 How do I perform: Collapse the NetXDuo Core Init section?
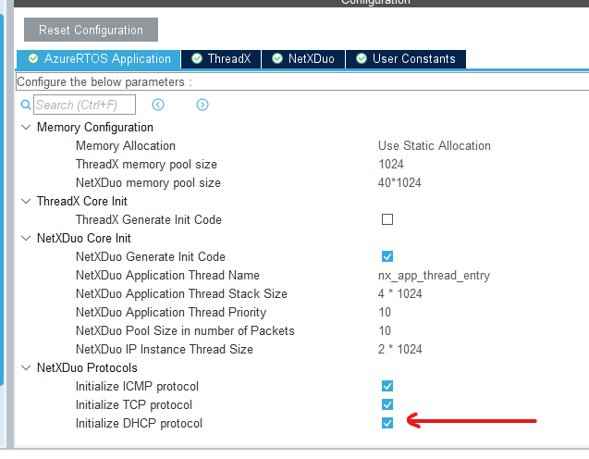(26, 238)
